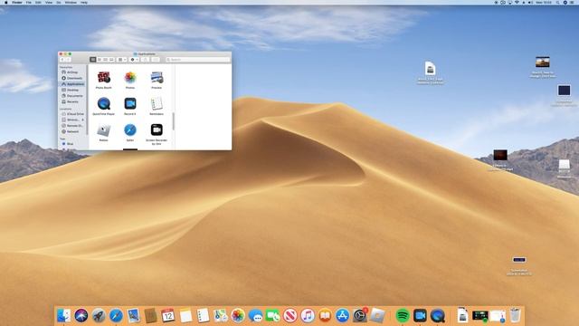Open News app from the Dock
Screen dimensions: 579x326
[290, 316]
